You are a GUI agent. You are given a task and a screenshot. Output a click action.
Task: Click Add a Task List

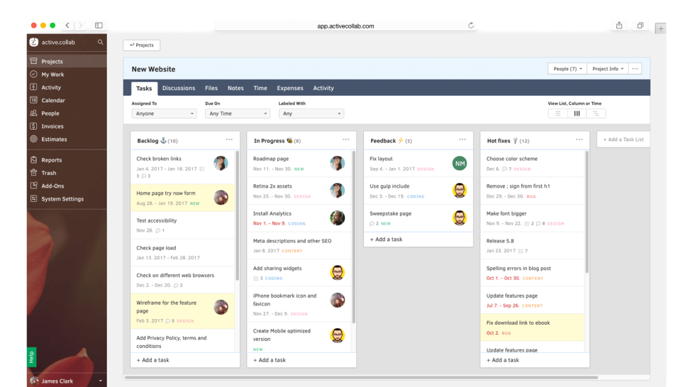pyautogui.click(x=624, y=140)
